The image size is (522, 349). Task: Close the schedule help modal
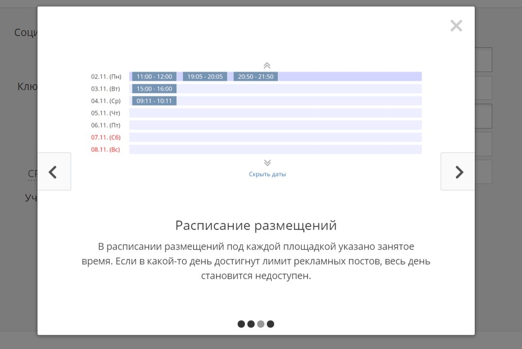point(456,26)
